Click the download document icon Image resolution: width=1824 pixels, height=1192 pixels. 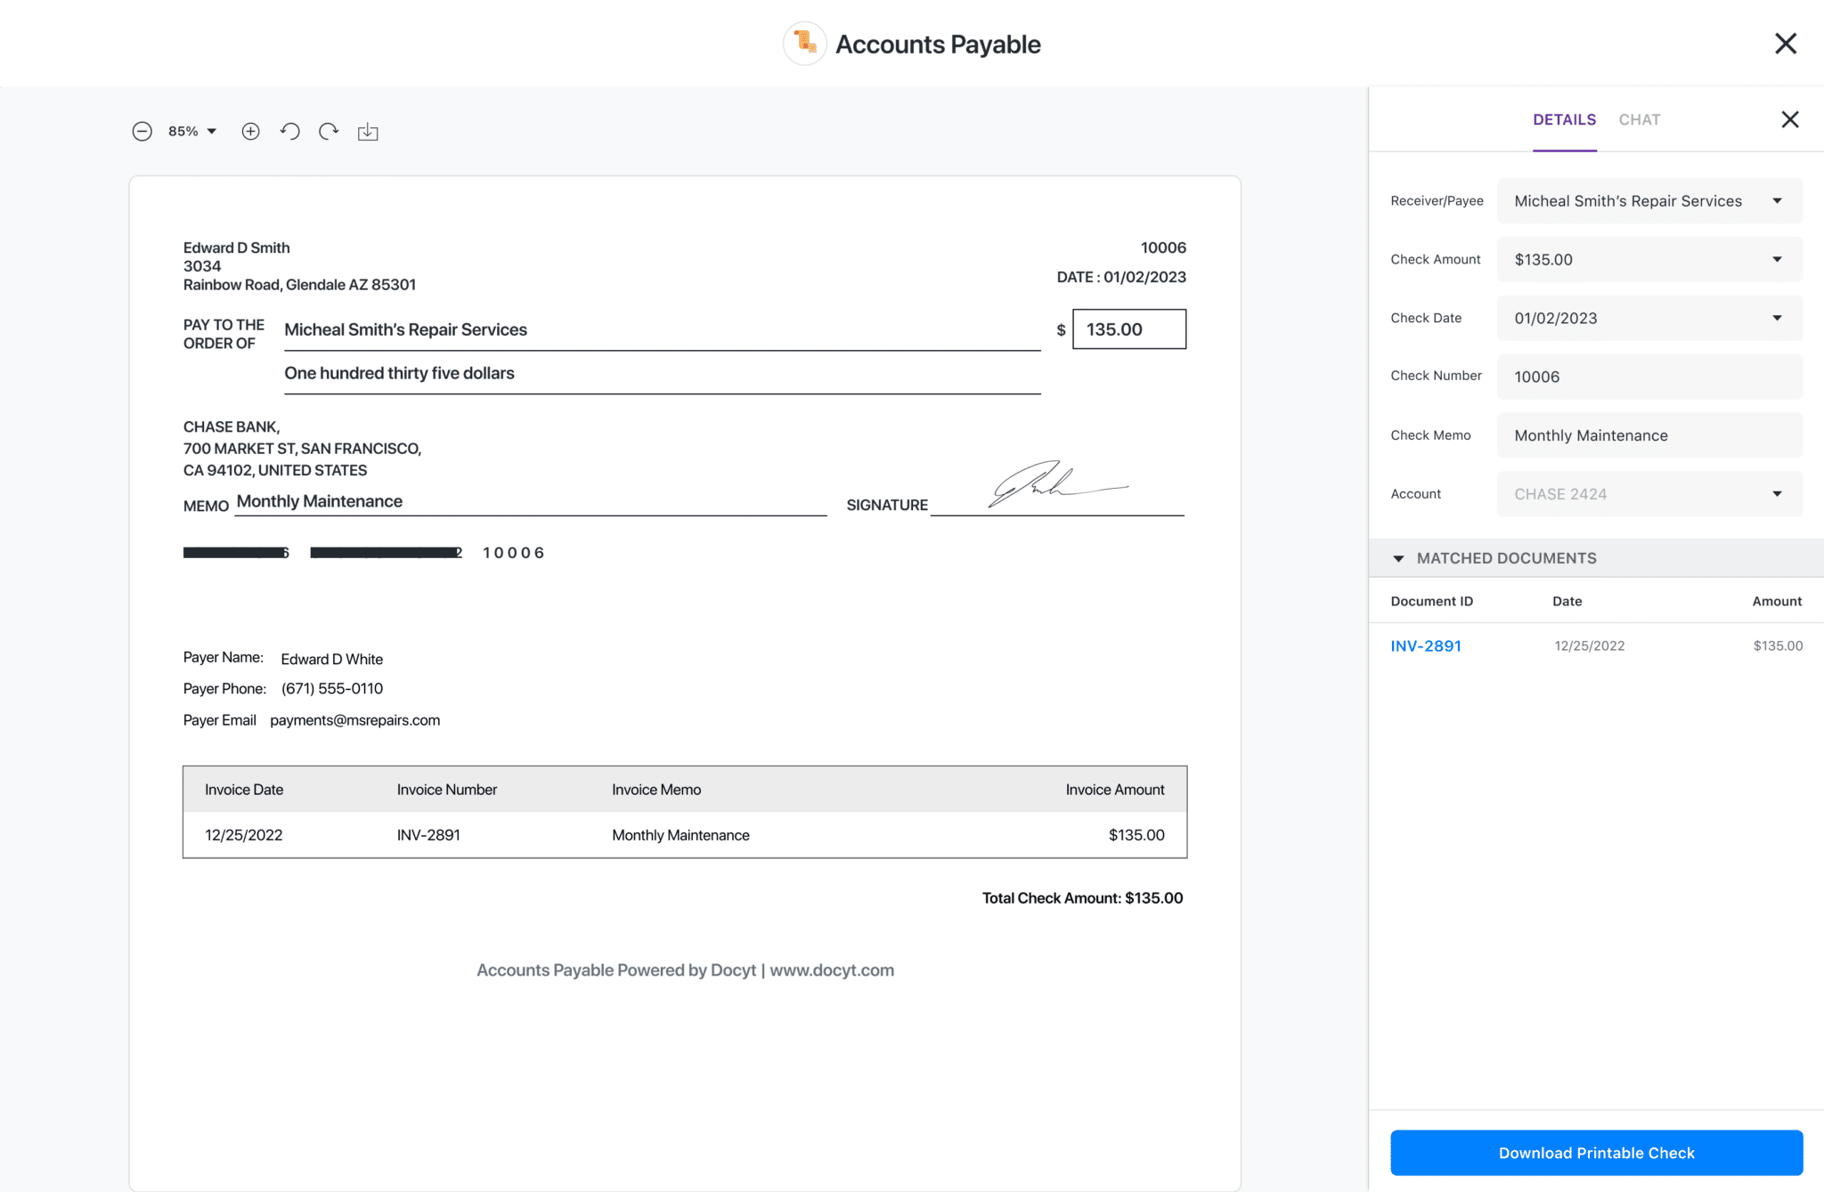[x=368, y=132]
